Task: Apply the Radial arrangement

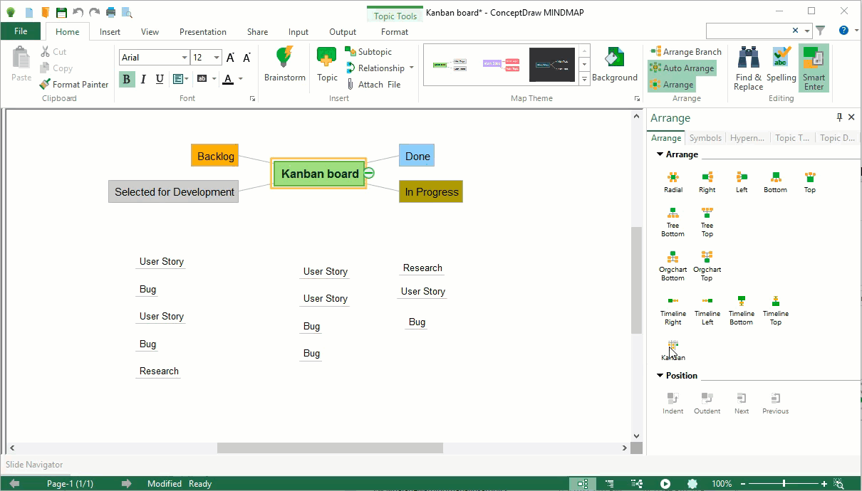Action: coord(673,183)
